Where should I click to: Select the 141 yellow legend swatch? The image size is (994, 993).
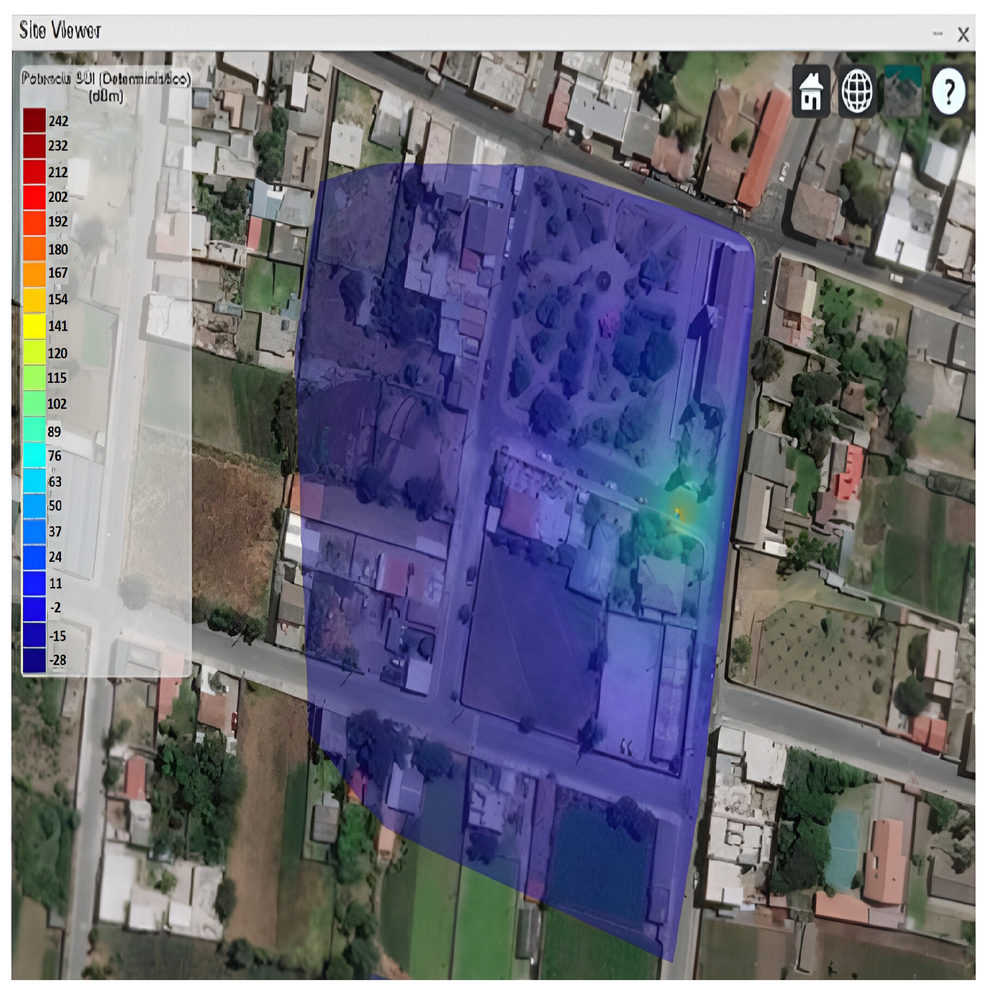pos(34,326)
